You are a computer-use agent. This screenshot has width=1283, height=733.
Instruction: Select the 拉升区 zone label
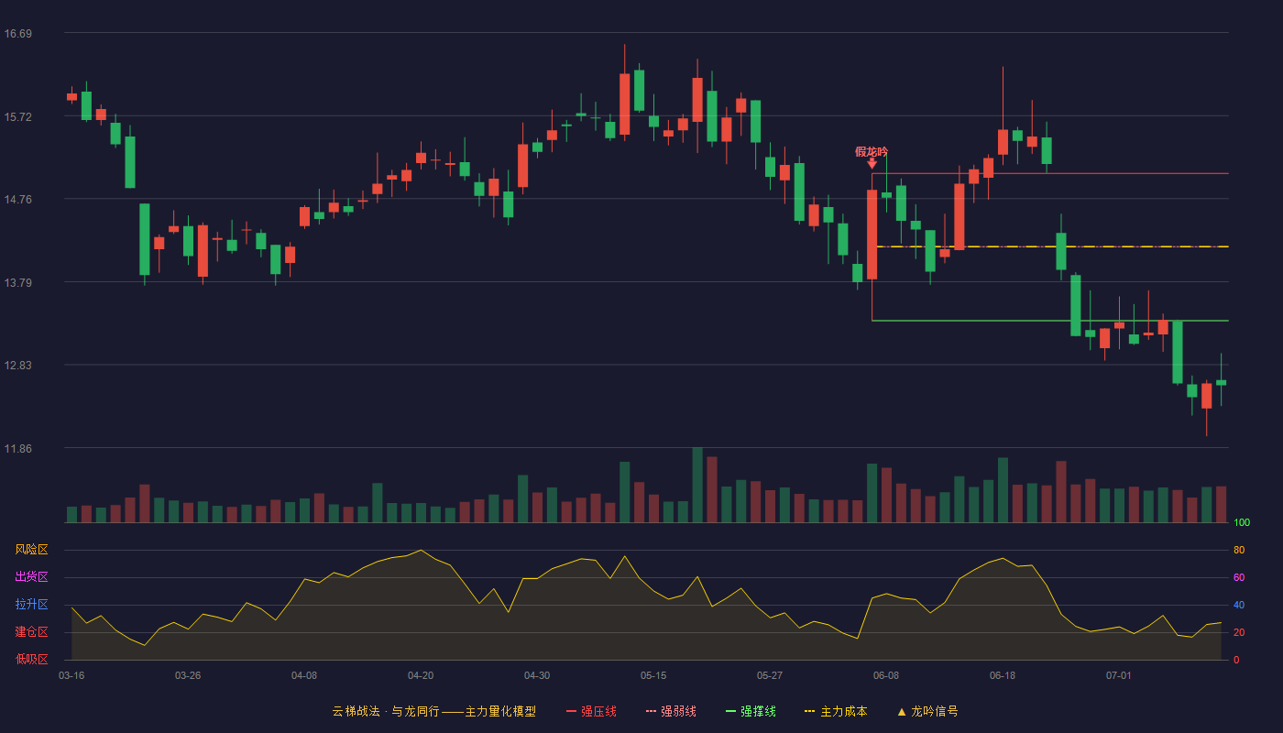[x=31, y=605]
